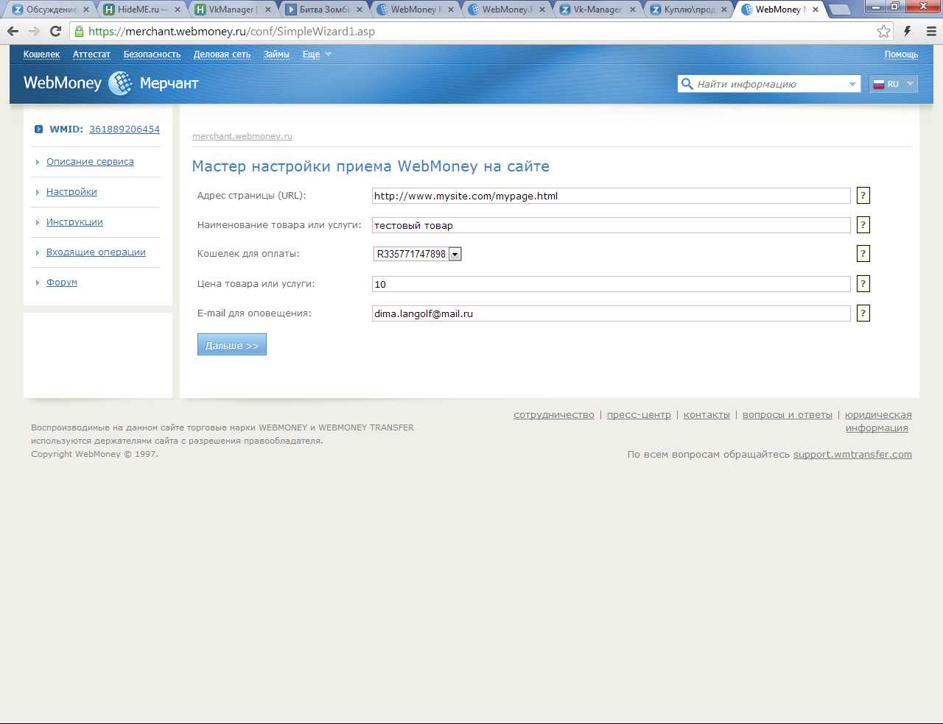Focus the product name input field
This screenshot has width=943, height=724.
click(x=611, y=225)
